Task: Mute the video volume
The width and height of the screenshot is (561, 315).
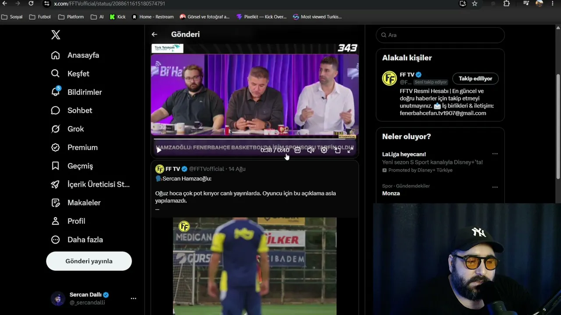Action: [x=311, y=150]
